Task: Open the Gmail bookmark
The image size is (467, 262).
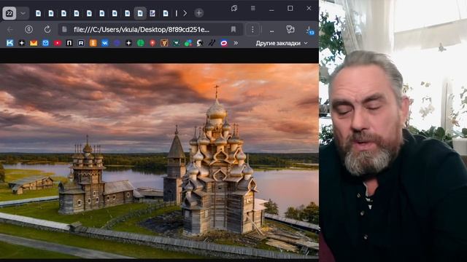Action: (x=34, y=44)
